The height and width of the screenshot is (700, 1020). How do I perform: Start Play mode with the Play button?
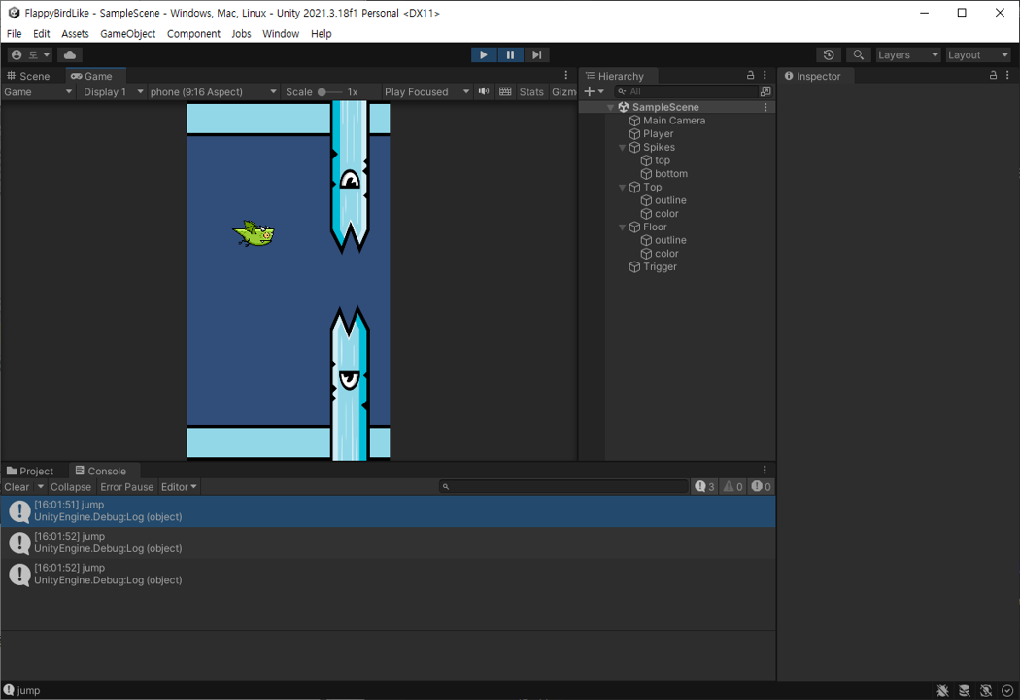[484, 54]
